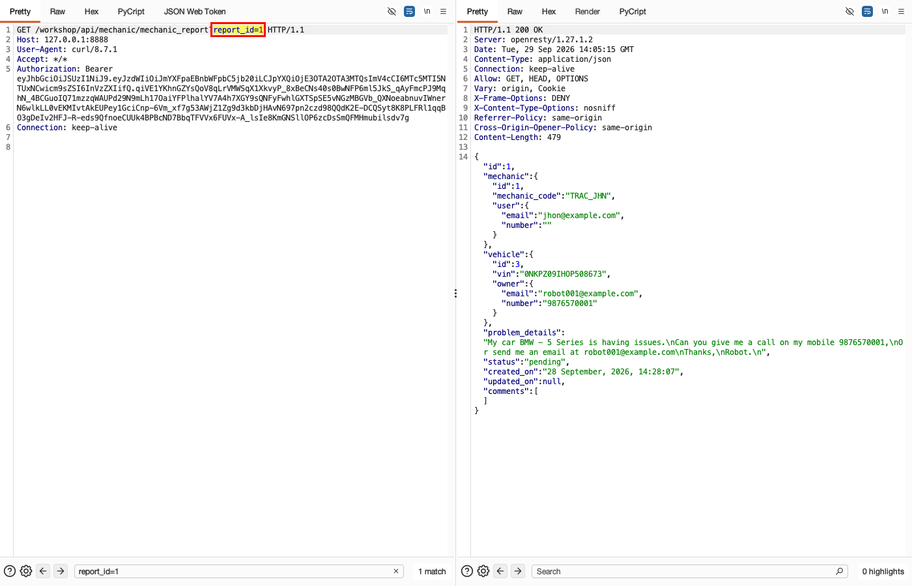Click the "robot001@example.com" owner email value
Screen dimensions: 912x586
pyautogui.click(x=588, y=294)
